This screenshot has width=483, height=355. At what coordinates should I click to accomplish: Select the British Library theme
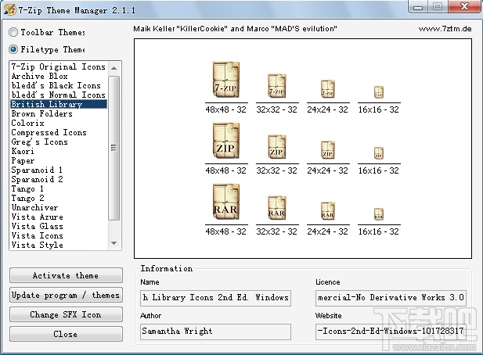(59, 104)
